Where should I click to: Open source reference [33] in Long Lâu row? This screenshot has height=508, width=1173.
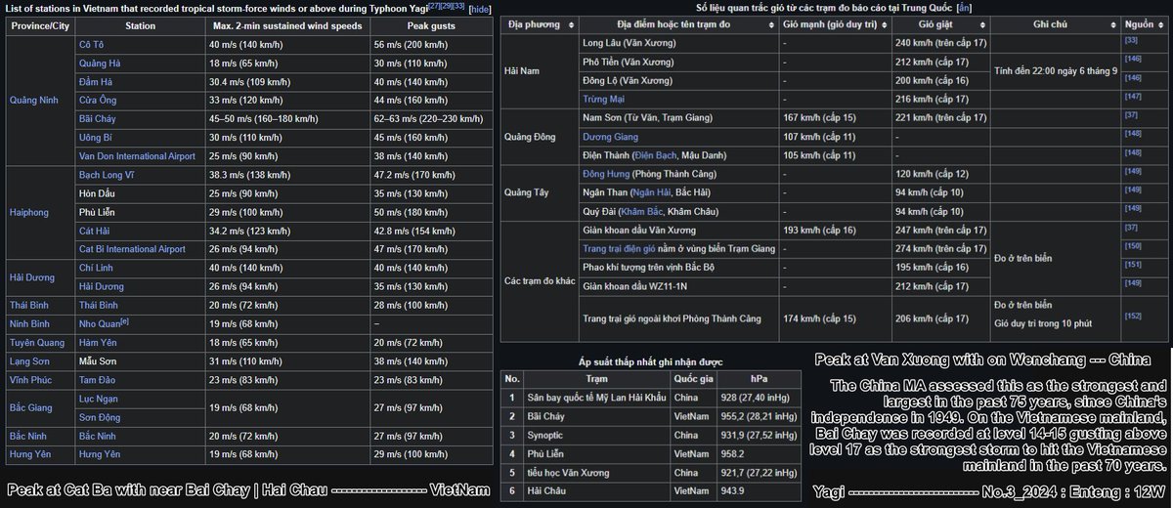click(x=1130, y=40)
